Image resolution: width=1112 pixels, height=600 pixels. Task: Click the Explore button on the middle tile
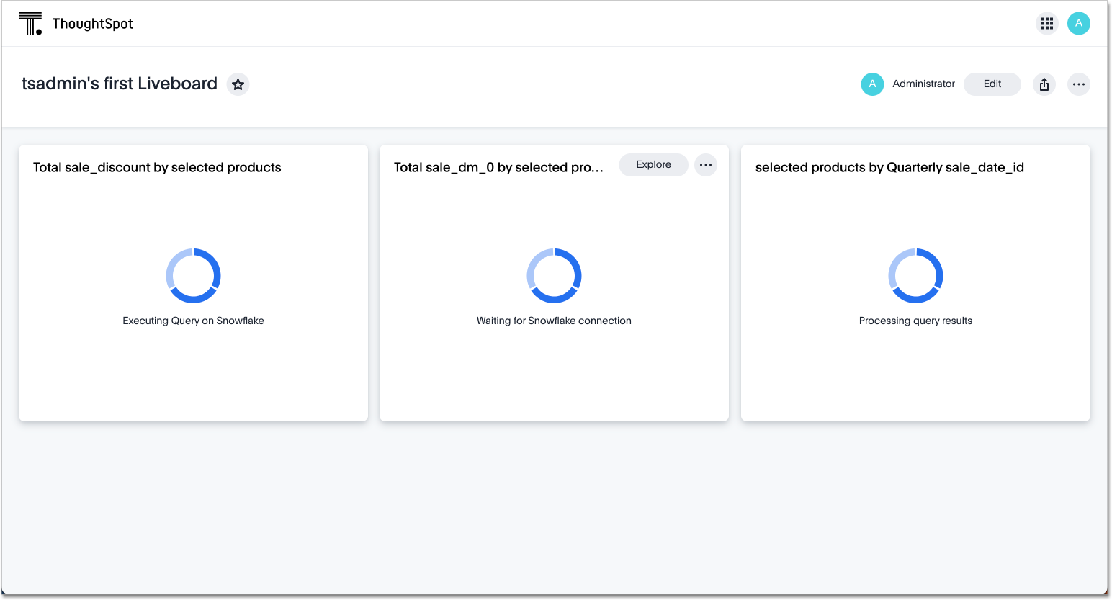coord(653,165)
